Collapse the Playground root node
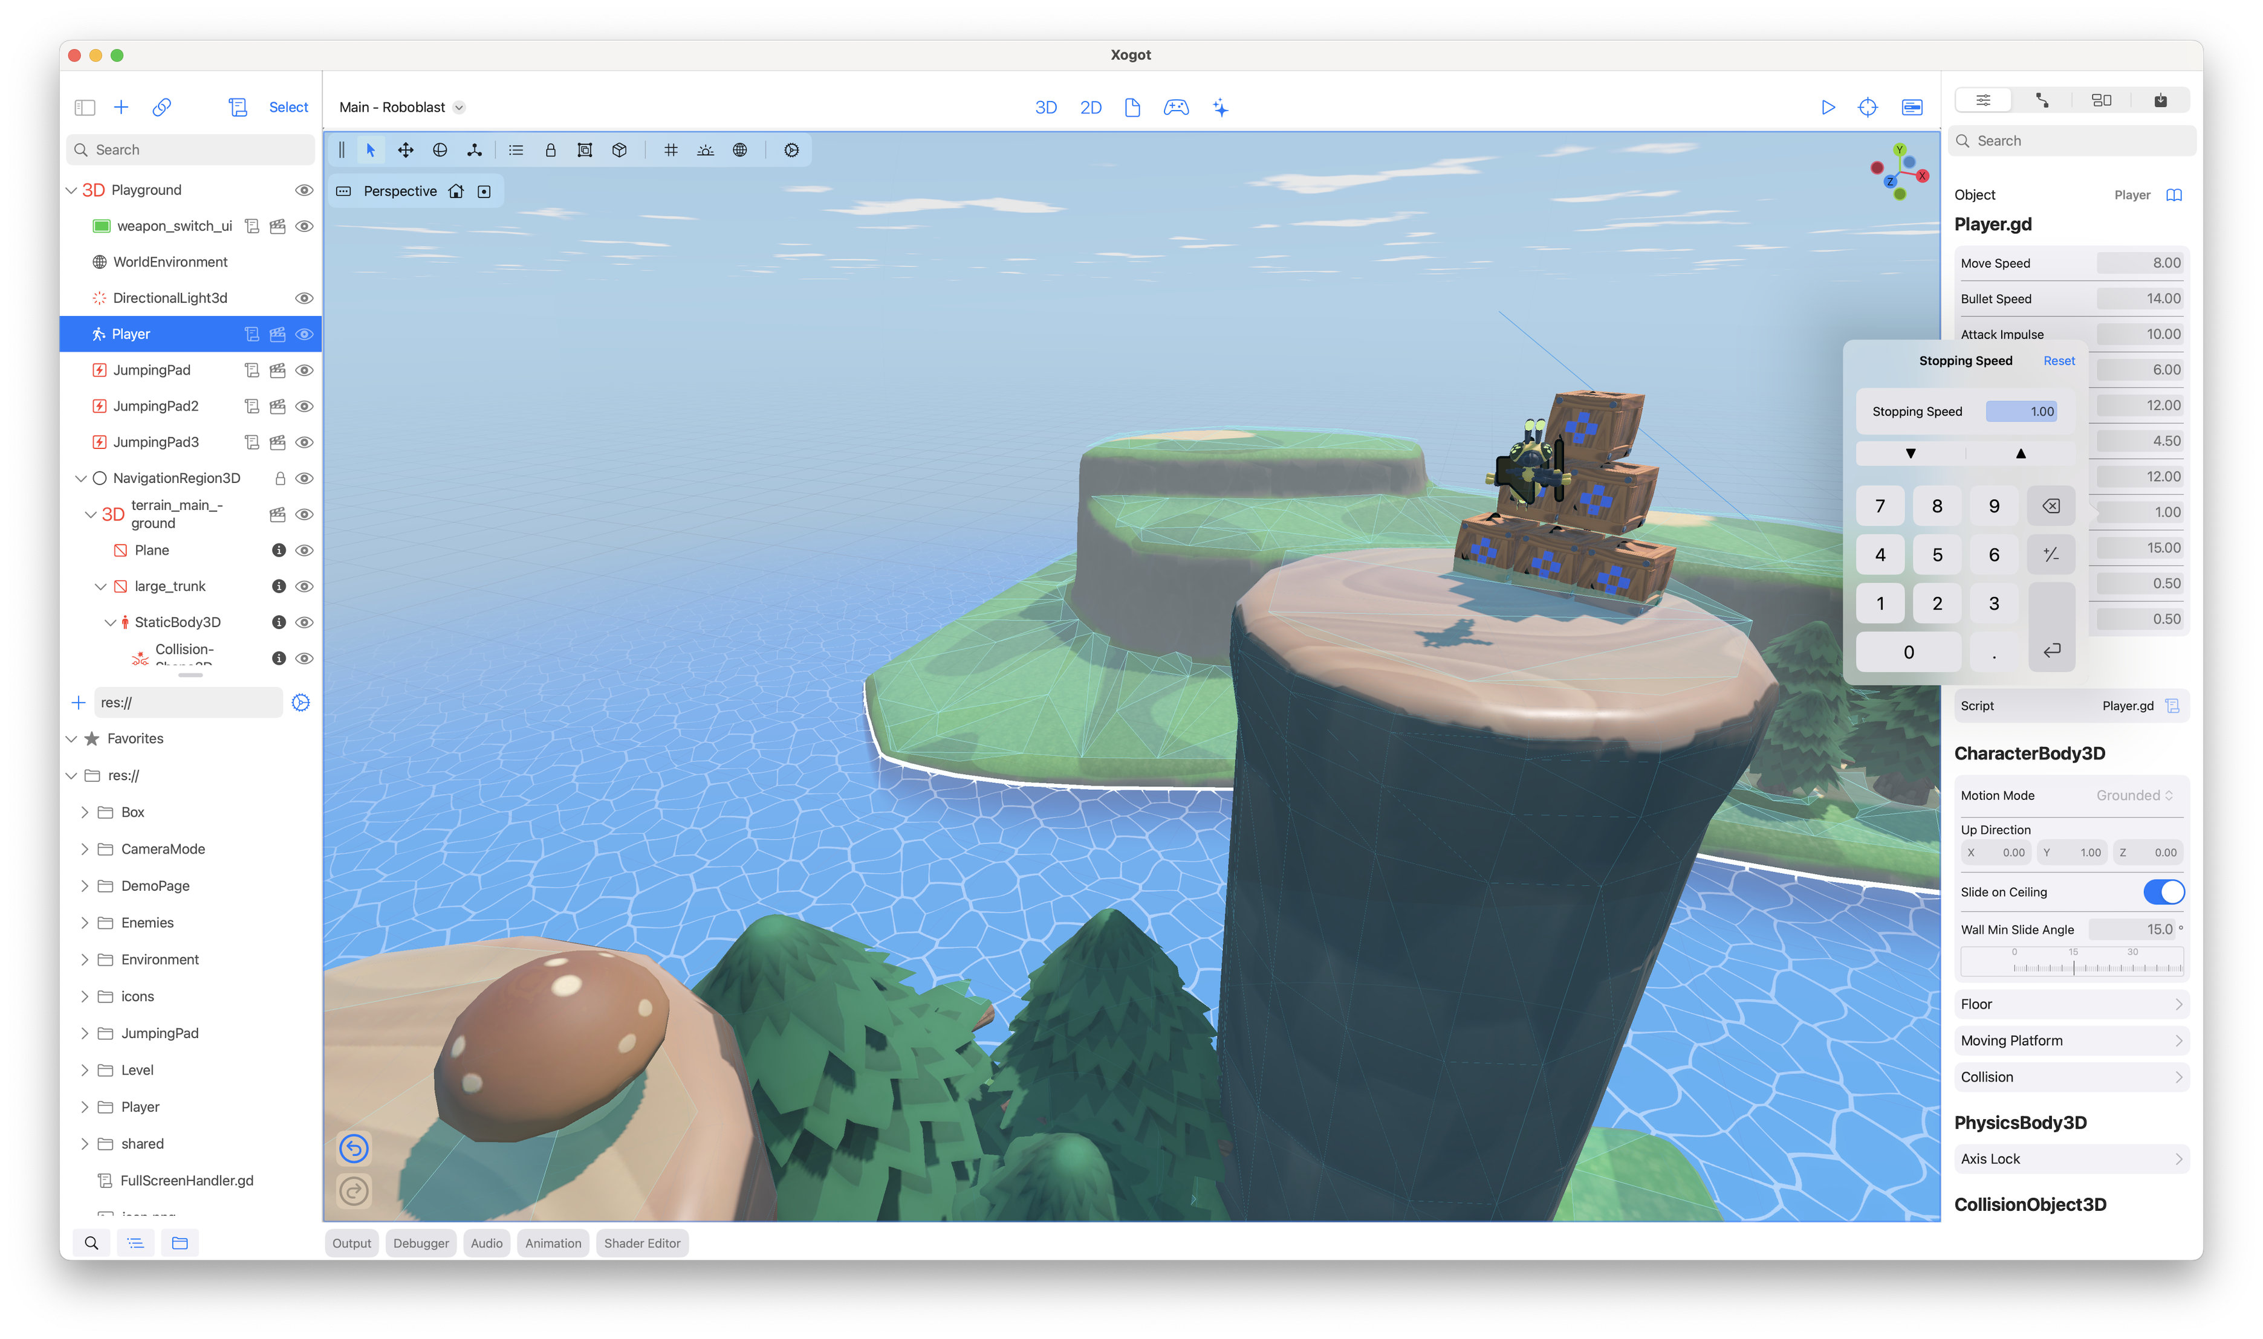This screenshot has width=2263, height=1339. tap(71, 190)
